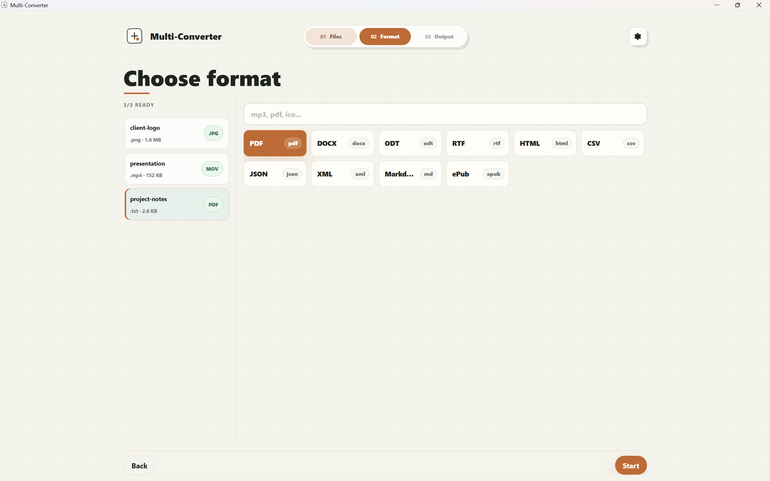Screen dimensions: 770x481
Task: Go to the 01 Files step
Action: click(331, 37)
